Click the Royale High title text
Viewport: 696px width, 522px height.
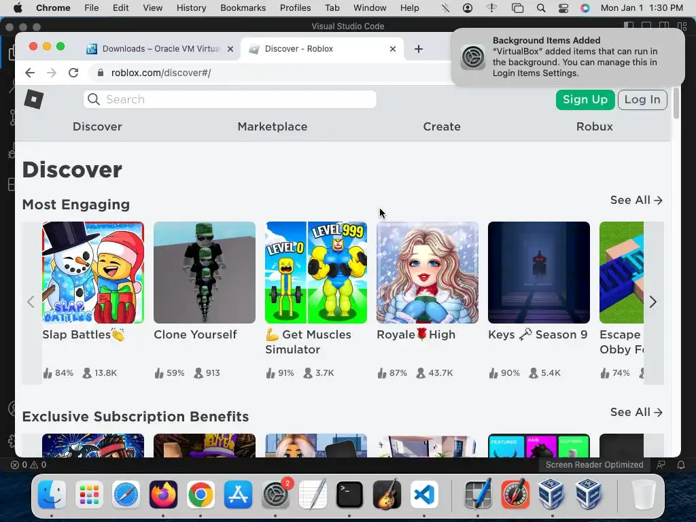416,334
